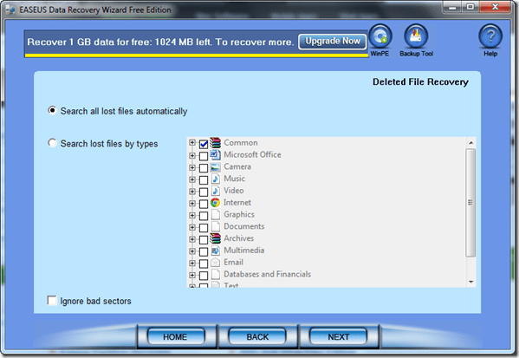Expand the Graphics tree node

coord(192,215)
